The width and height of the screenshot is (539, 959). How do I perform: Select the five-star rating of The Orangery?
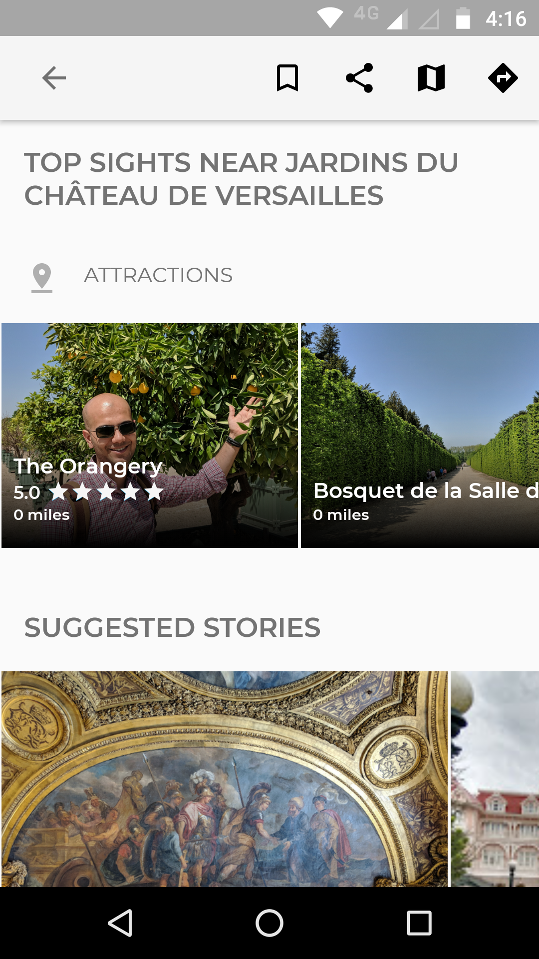pyautogui.click(x=106, y=492)
